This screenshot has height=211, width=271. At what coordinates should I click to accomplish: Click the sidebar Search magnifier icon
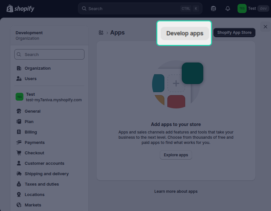[19, 54]
